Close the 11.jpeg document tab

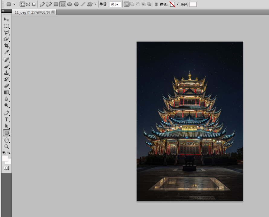(x=53, y=12)
